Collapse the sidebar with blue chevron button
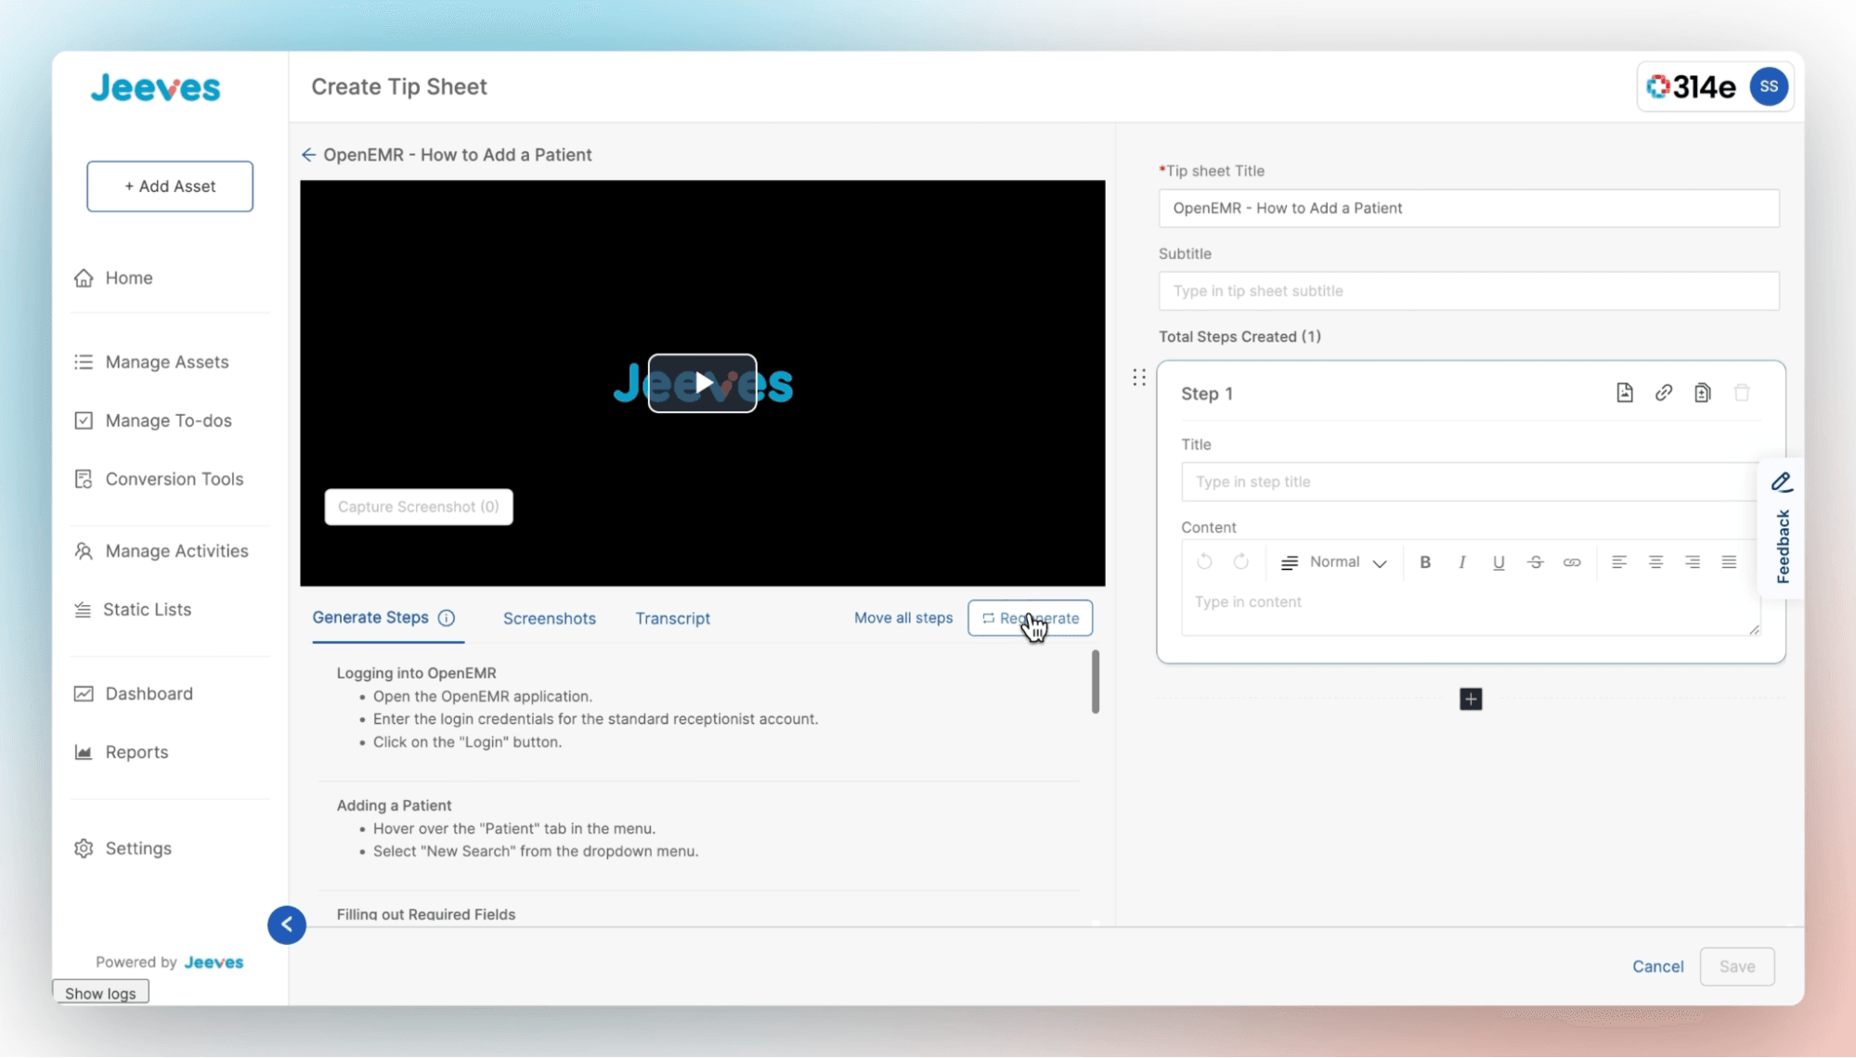Image resolution: width=1856 pixels, height=1058 pixels. point(287,924)
